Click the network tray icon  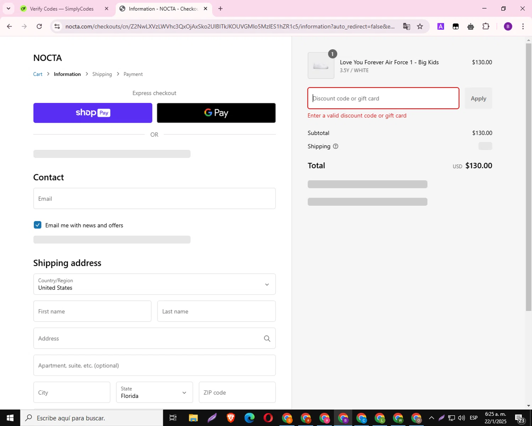point(451,418)
